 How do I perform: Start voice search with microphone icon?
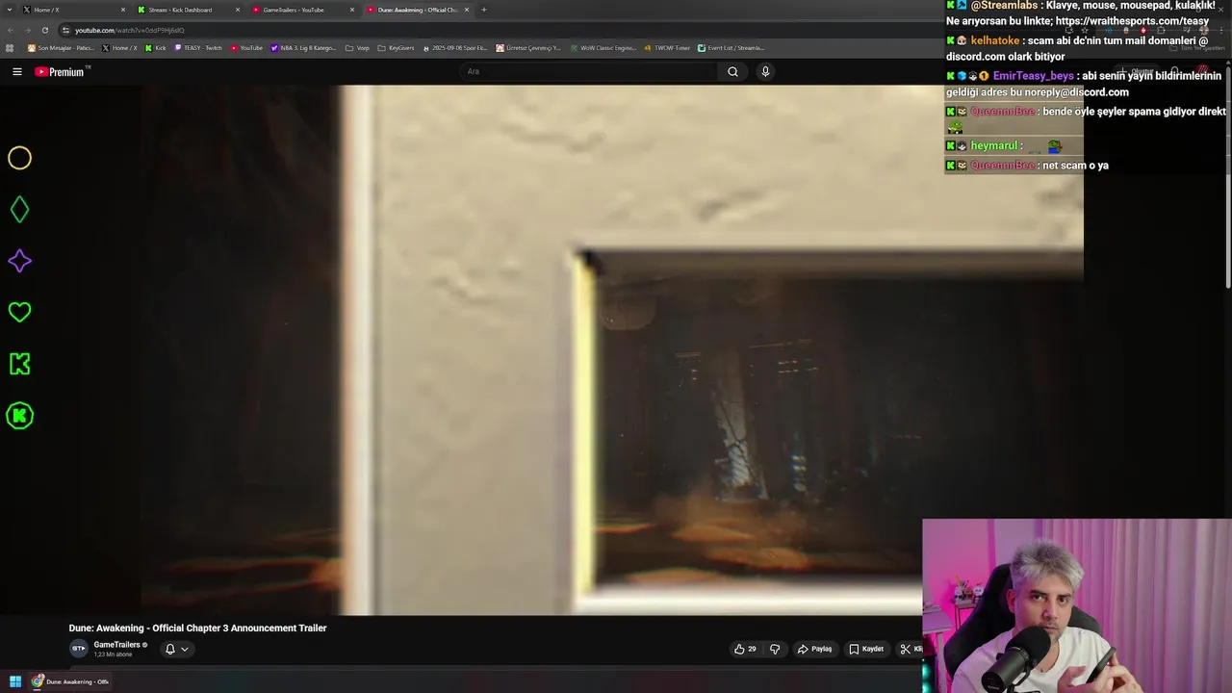pos(765,71)
